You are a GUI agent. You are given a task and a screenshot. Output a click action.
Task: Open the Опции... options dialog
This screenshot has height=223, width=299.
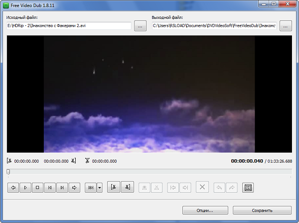click(205, 210)
